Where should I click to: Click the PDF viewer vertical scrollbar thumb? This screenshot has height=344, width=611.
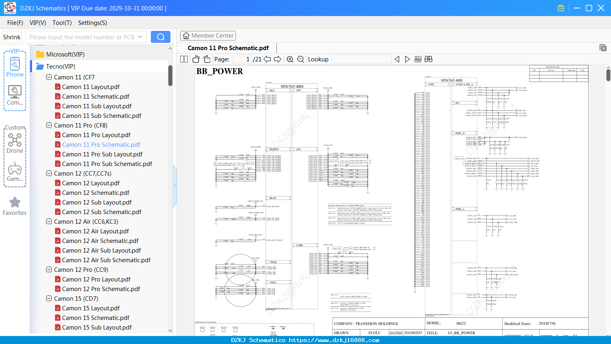pyautogui.click(x=608, y=75)
